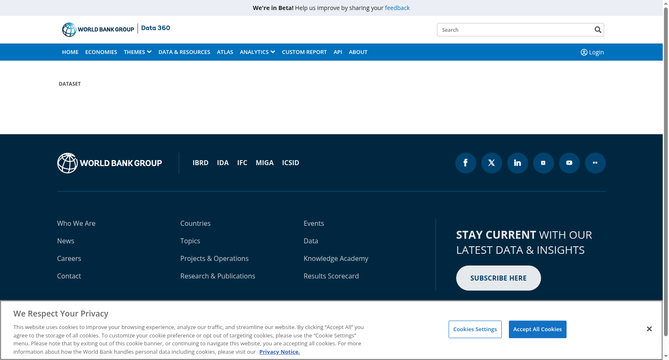Click the page vertical scrollbar
Image resolution: width=669 pixels, height=360 pixels.
666,171
